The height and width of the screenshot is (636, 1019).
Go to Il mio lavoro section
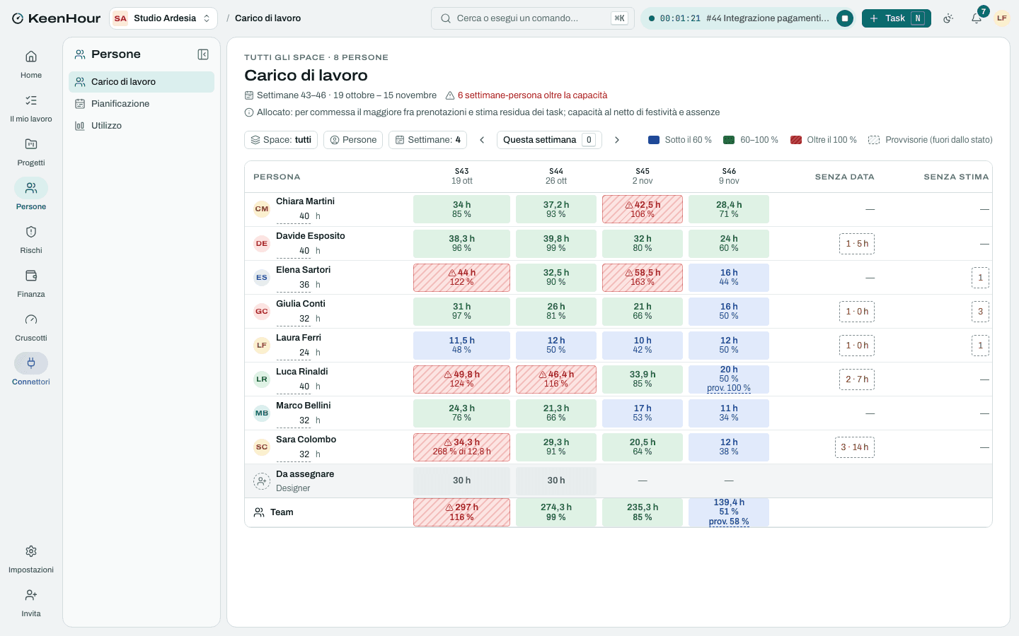tap(31, 108)
